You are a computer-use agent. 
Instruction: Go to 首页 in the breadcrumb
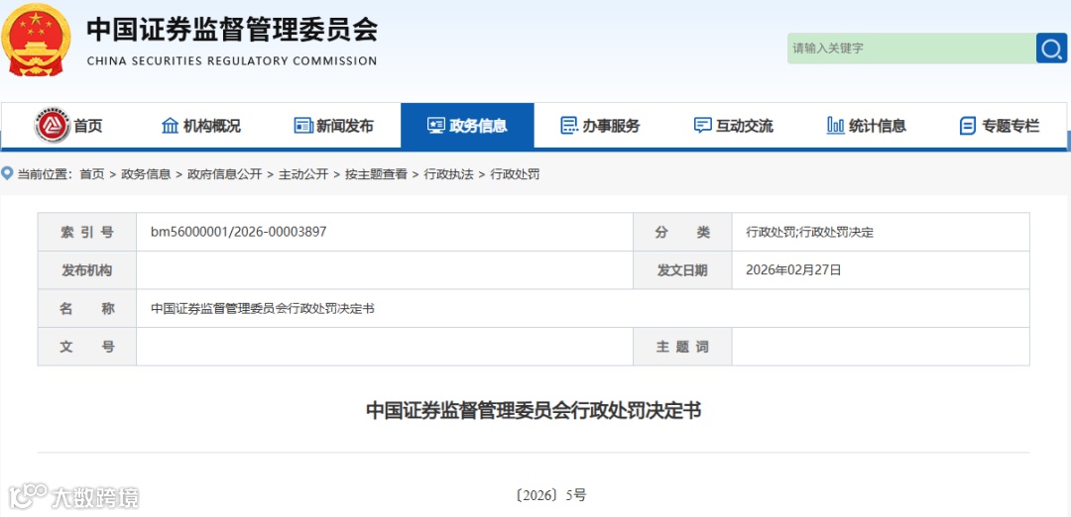pyautogui.click(x=91, y=174)
